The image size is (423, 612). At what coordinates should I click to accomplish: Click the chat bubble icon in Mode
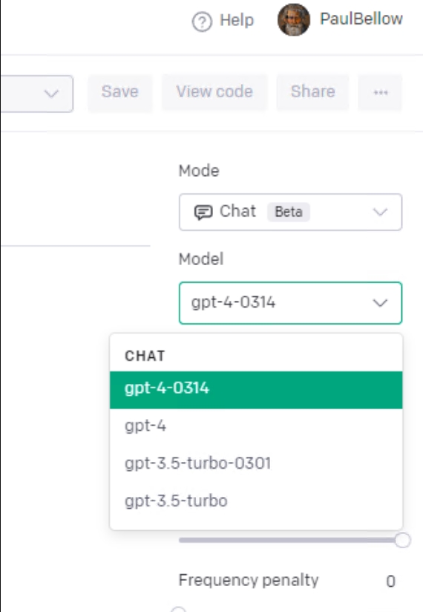(203, 212)
